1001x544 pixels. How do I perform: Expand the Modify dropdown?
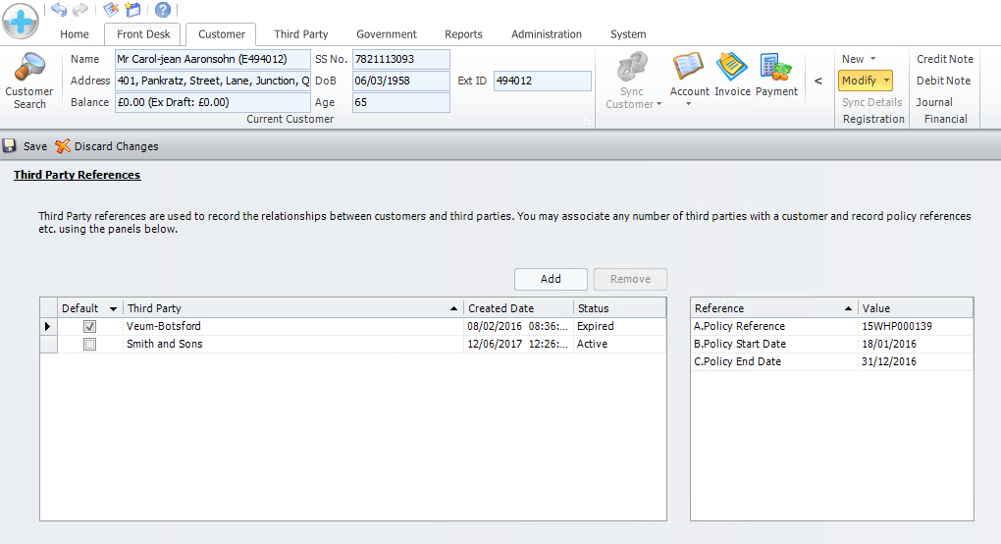click(887, 81)
